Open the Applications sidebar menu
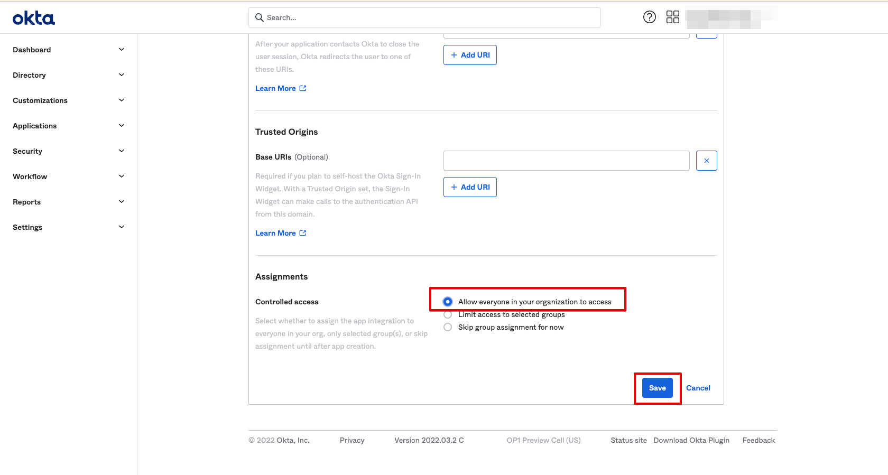 pos(35,126)
